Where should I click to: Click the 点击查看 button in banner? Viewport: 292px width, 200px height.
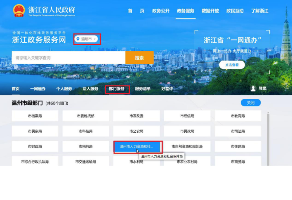232,65
